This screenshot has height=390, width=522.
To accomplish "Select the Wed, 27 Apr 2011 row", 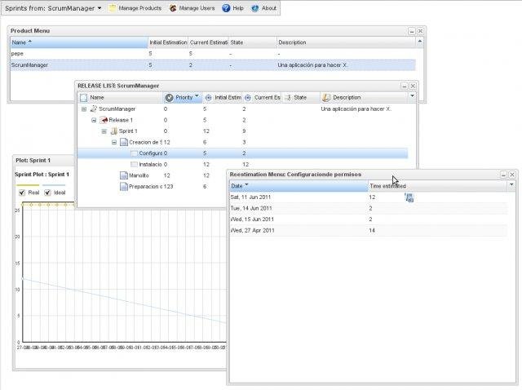I will tap(368, 230).
